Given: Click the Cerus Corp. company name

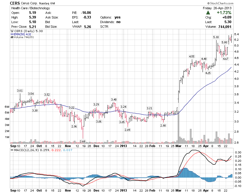Looking at the screenshot, I should tap(29, 3).
